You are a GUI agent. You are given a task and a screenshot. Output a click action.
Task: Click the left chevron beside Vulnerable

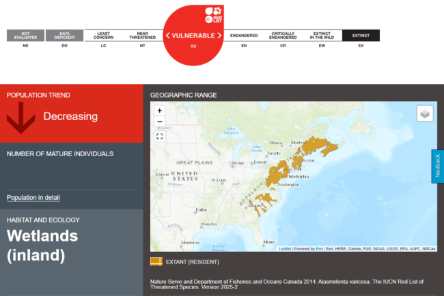168,35
